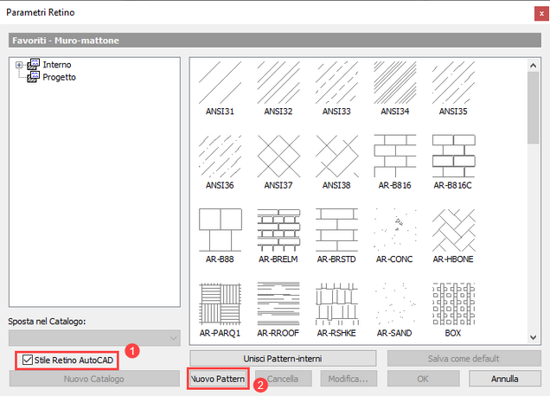550x396 pixels.
Task: Click Unisci Pattern-interni button
Action: pos(283,359)
